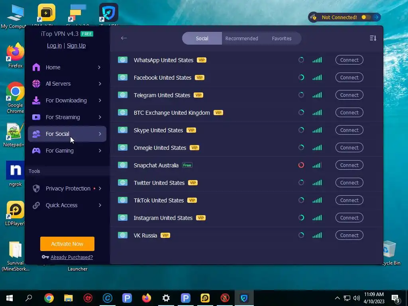Switch to the Favorites tab
Screen dimensions: 408x306
click(x=282, y=38)
